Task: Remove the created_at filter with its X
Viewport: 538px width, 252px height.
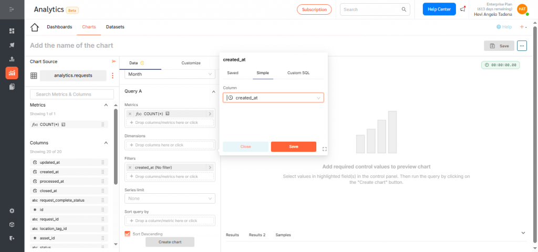Action: [130, 167]
